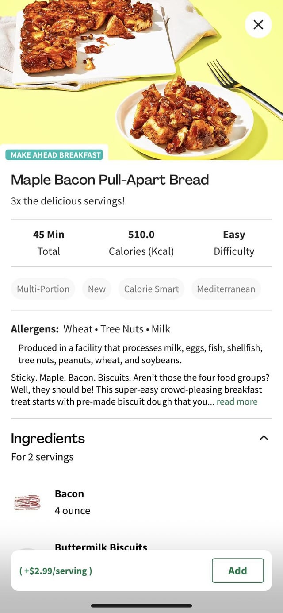Close the recipe detail view
This screenshot has height=613, width=283.
click(258, 25)
